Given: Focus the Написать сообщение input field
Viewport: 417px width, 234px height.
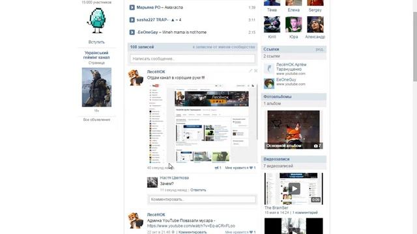Looking at the screenshot, I should click(193, 58).
